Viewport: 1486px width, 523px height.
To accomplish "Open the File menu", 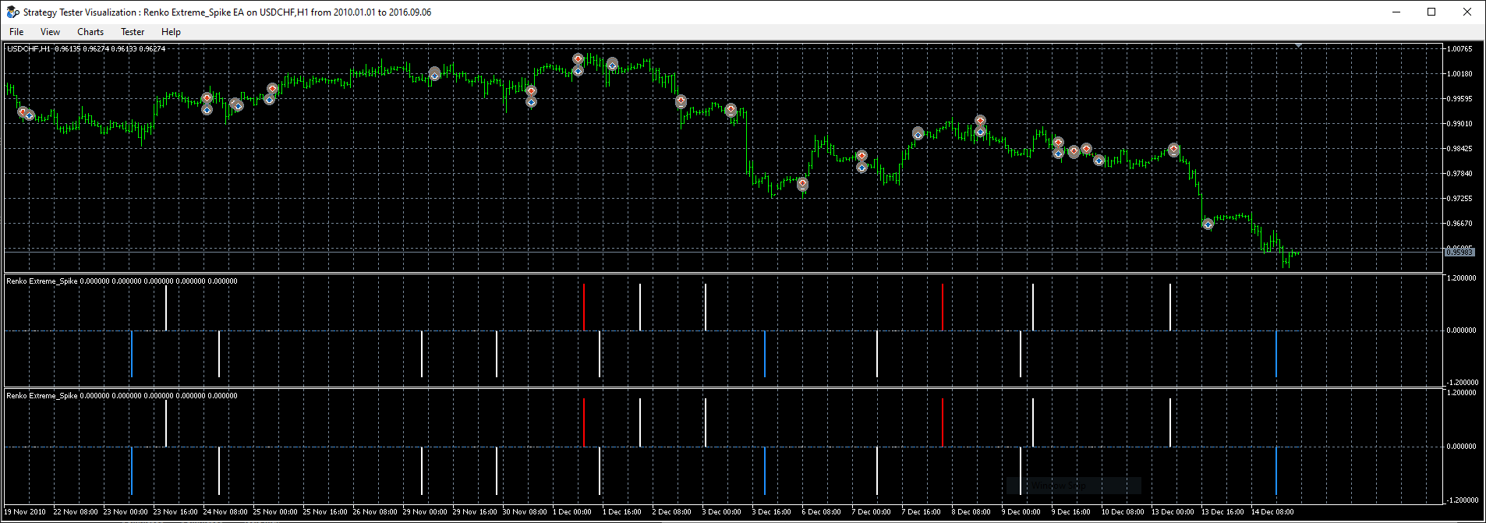I will click(x=16, y=32).
